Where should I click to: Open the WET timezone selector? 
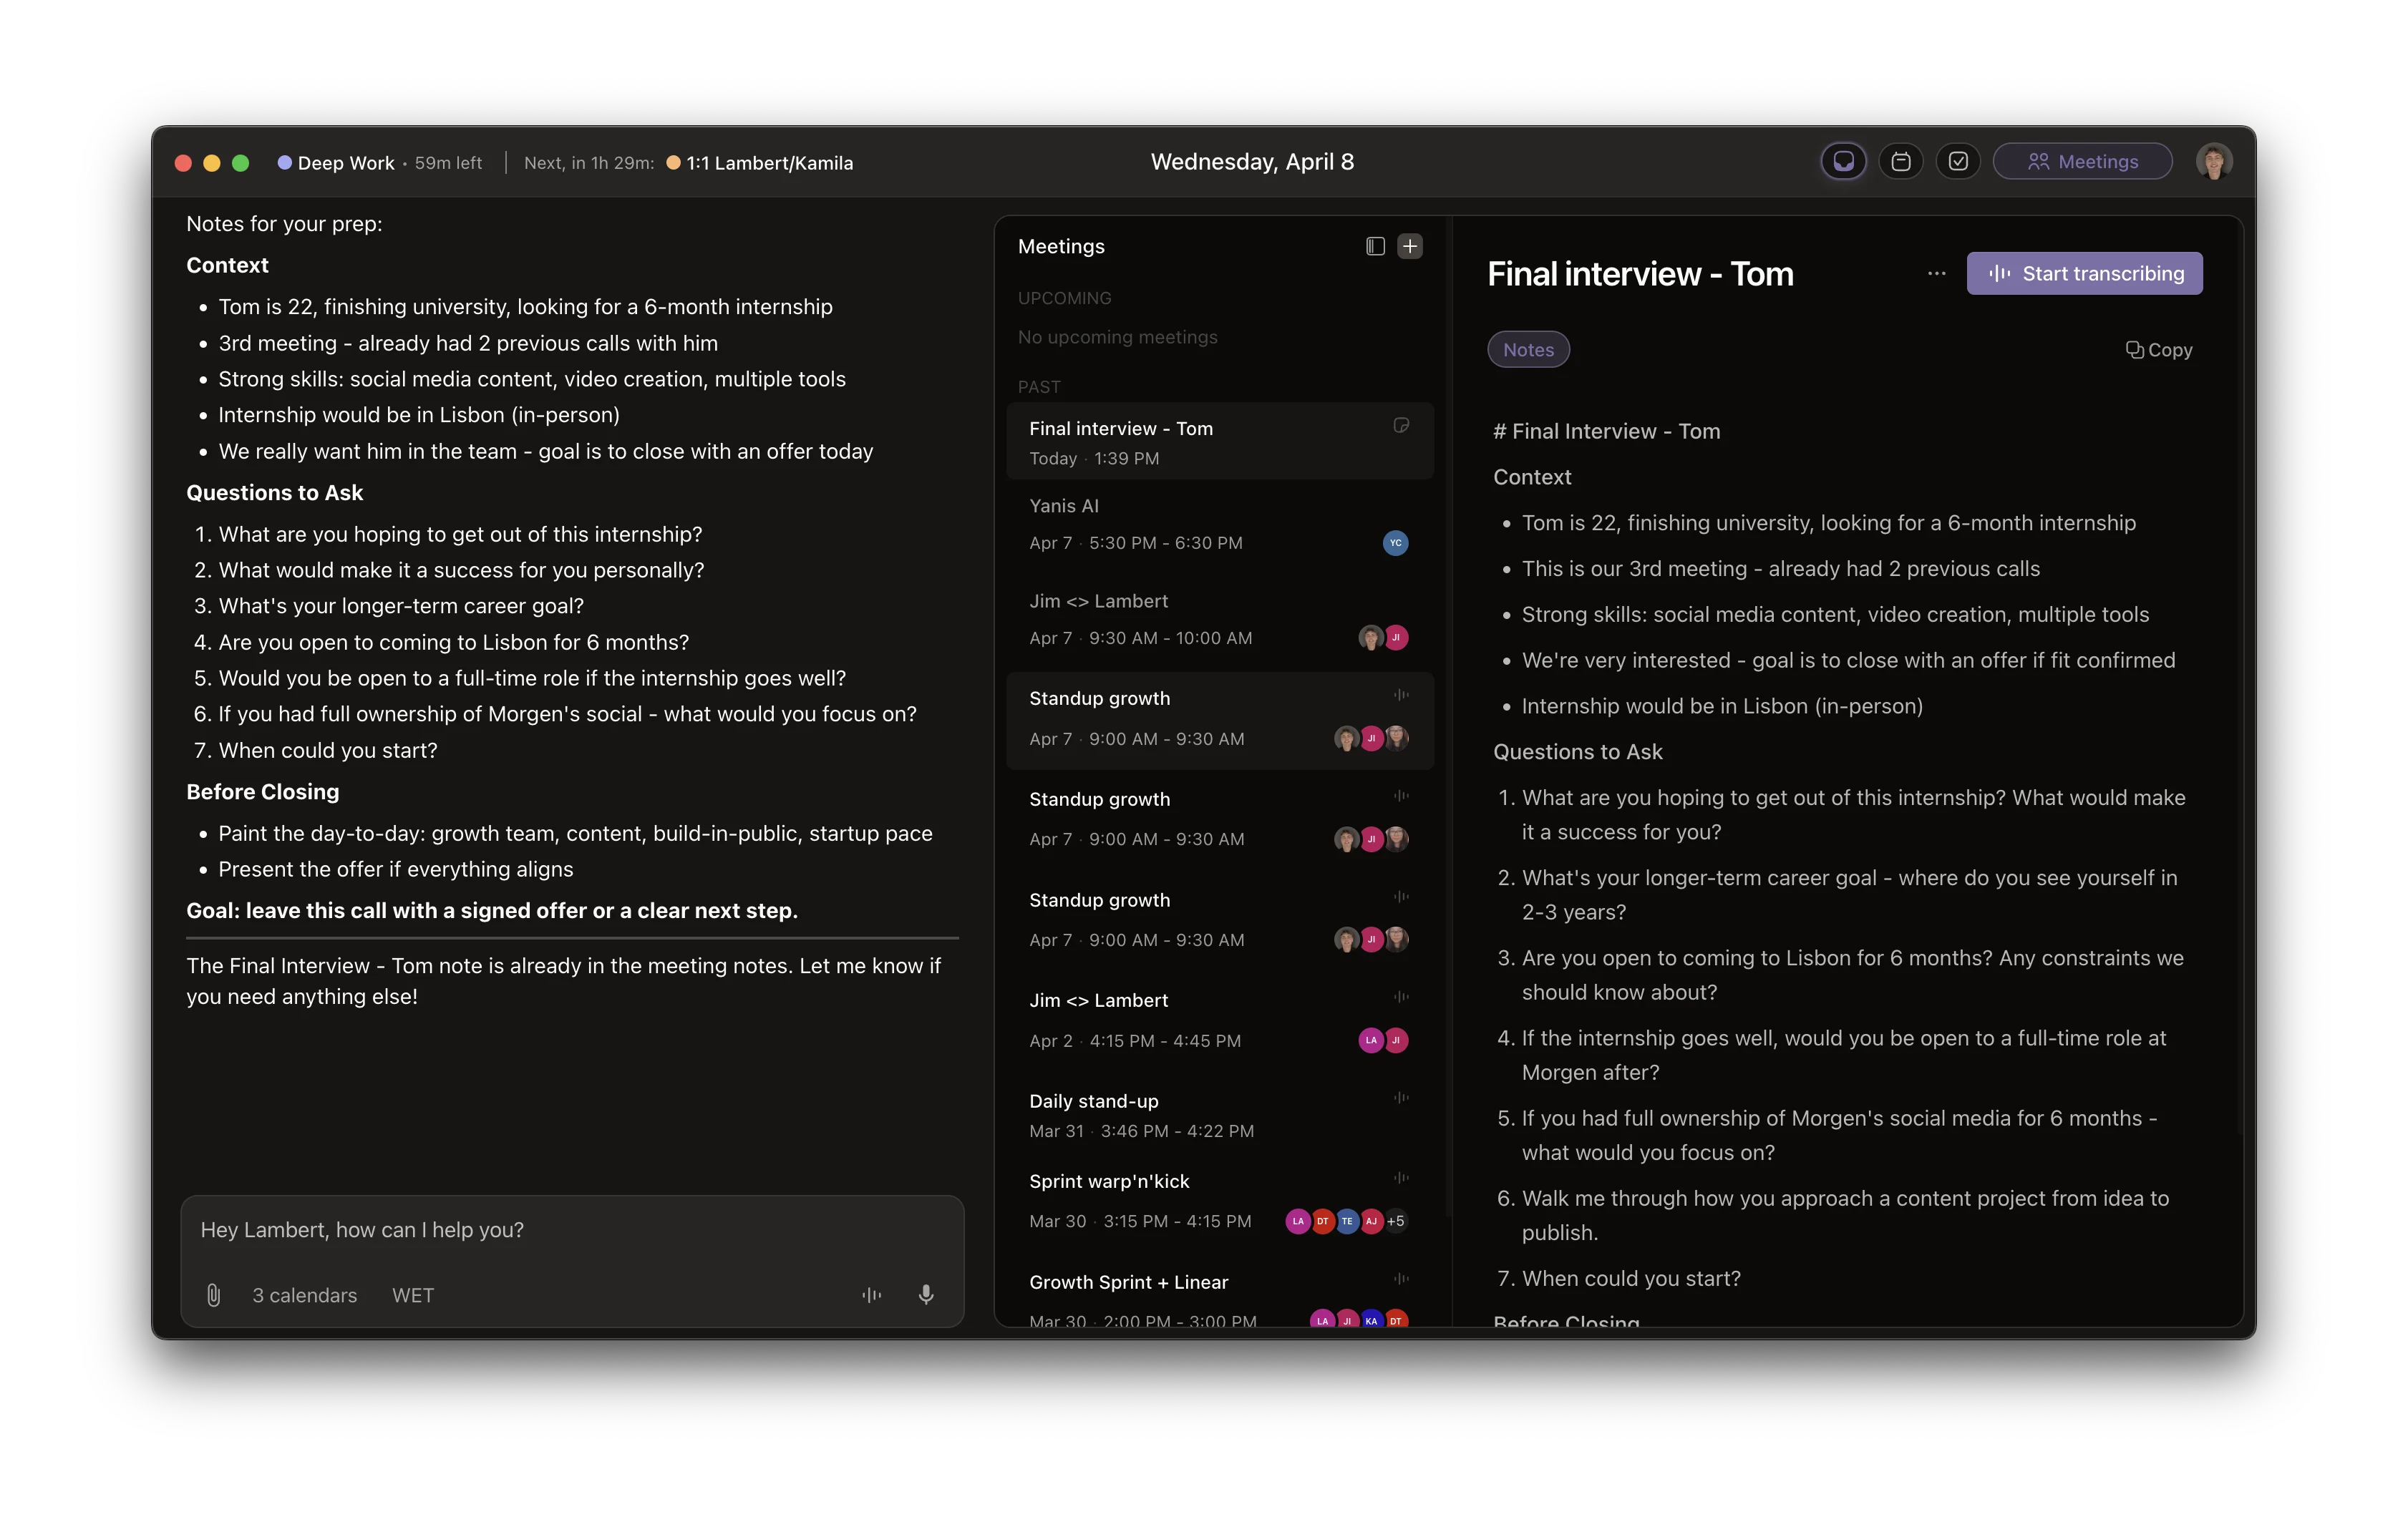point(413,1295)
